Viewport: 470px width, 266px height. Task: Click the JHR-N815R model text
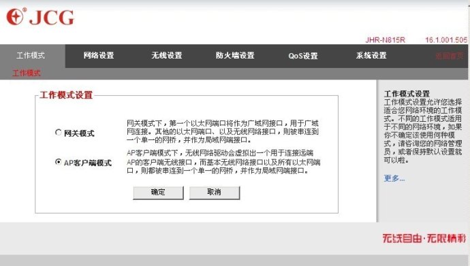(x=385, y=40)
